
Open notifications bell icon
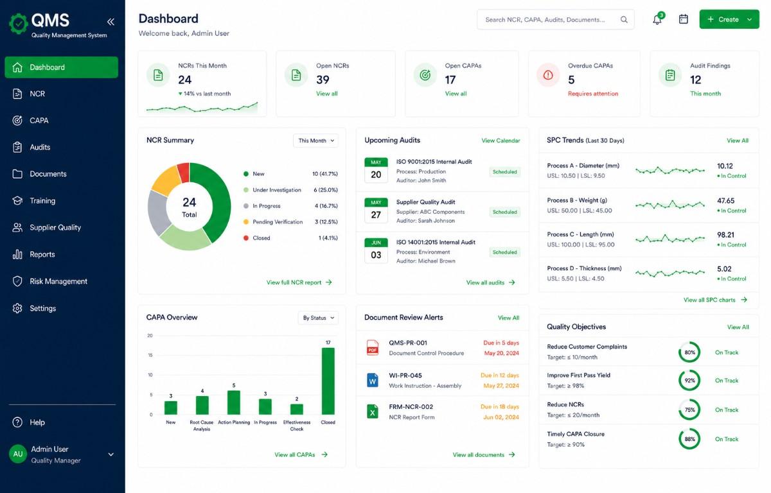click(657, 20)
